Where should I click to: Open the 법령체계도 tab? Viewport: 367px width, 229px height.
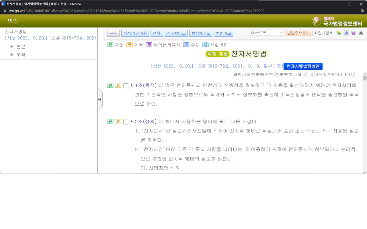201,33
